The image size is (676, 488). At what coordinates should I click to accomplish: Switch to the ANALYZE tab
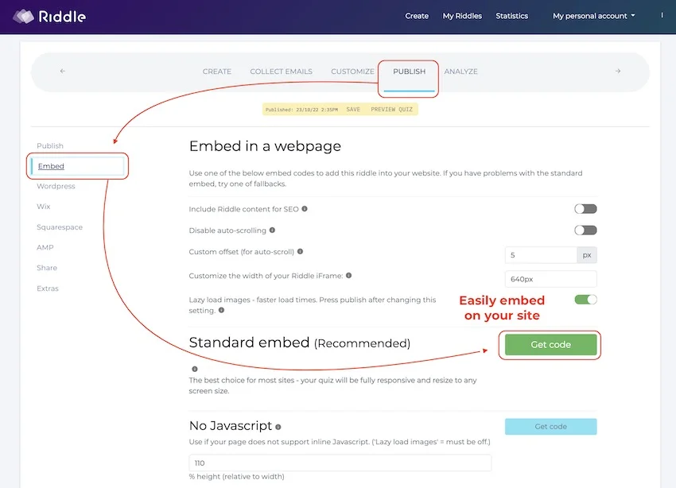click(460, 72)
